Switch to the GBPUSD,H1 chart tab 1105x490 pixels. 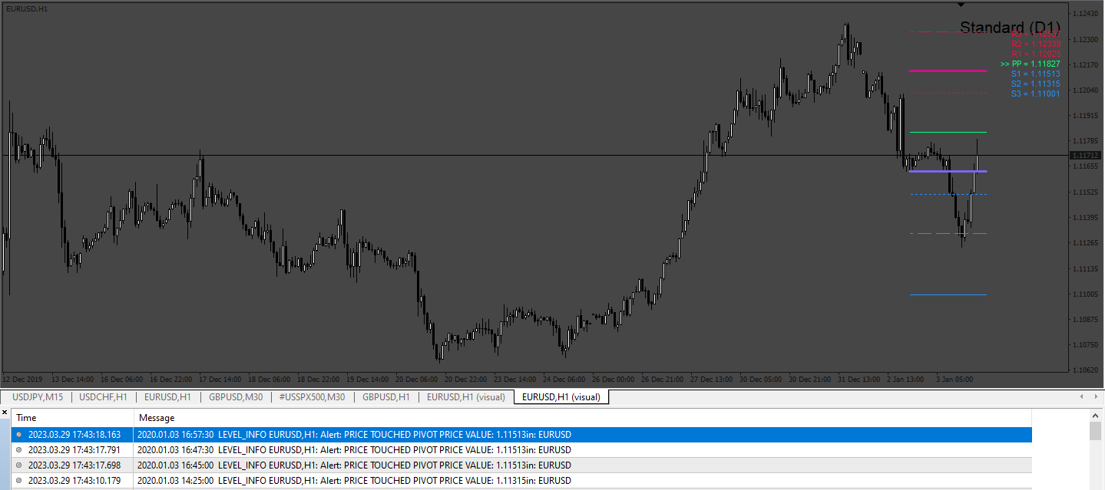[x=385, y=397]
